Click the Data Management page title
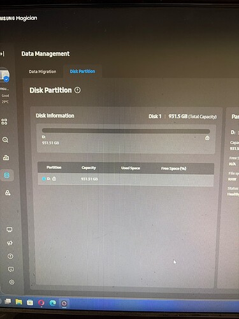Image resolution: width=239 pixels, height=319 pixels. pos(45,54)
